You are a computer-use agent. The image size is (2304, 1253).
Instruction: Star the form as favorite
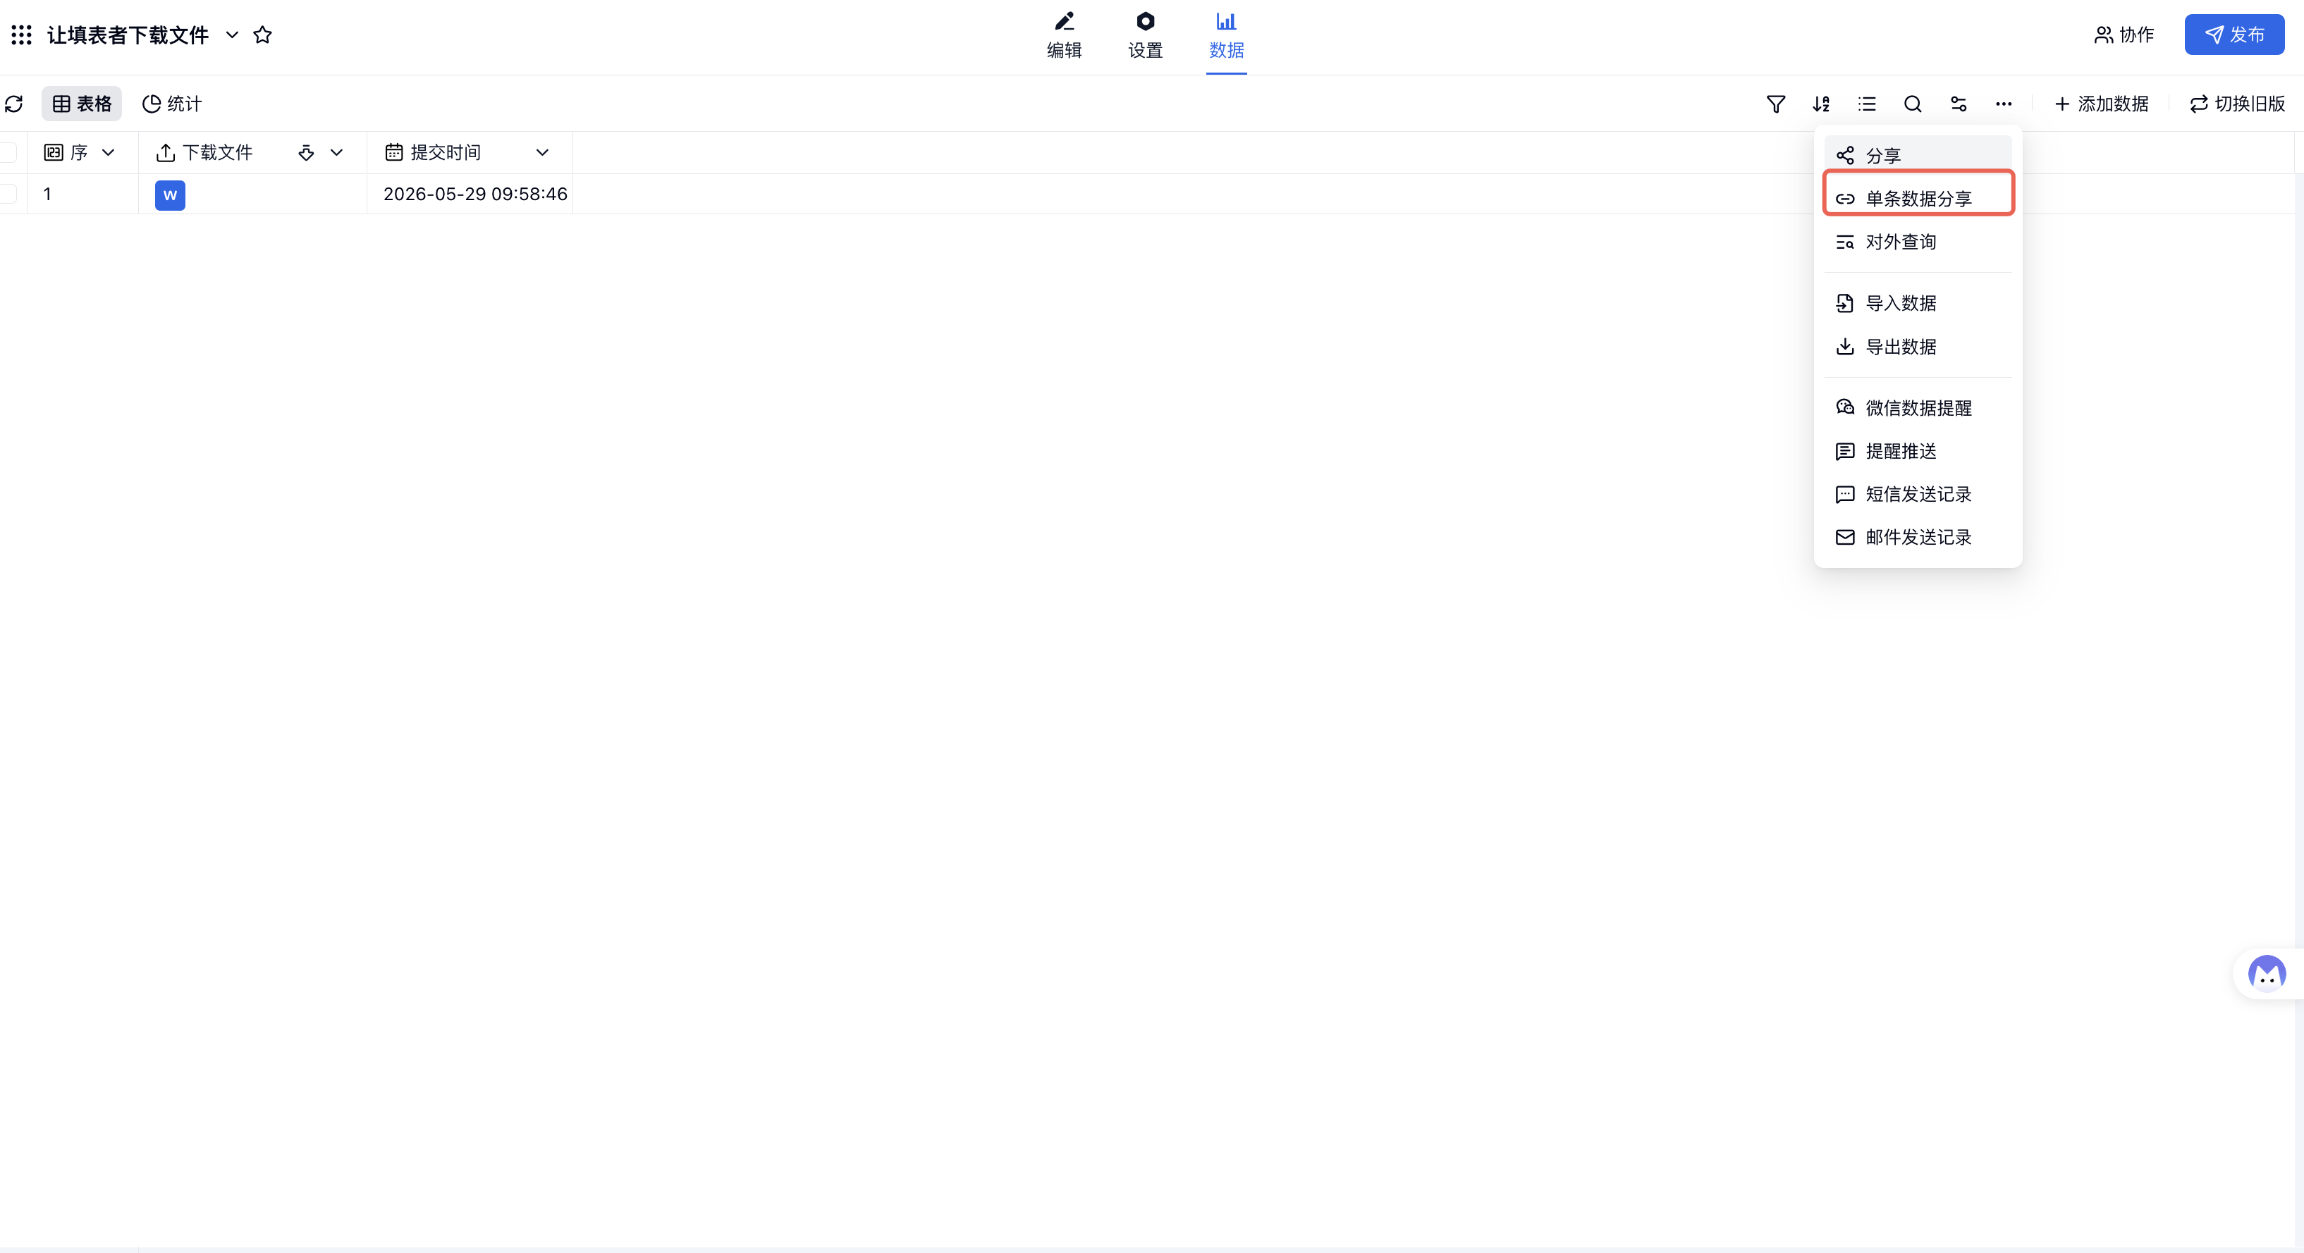pos(262,35)
